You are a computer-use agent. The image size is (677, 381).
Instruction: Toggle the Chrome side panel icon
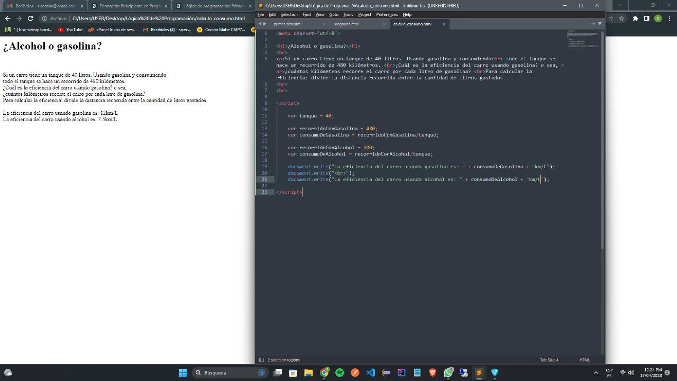646,18
